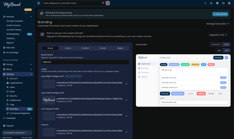Click Upgrade to Plus button
Image resolution: width=234 pixels, height=139 pixels.
tap(218, 35)
